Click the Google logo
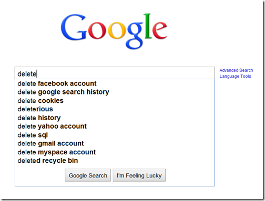The image size is (265, 201). 114,31
